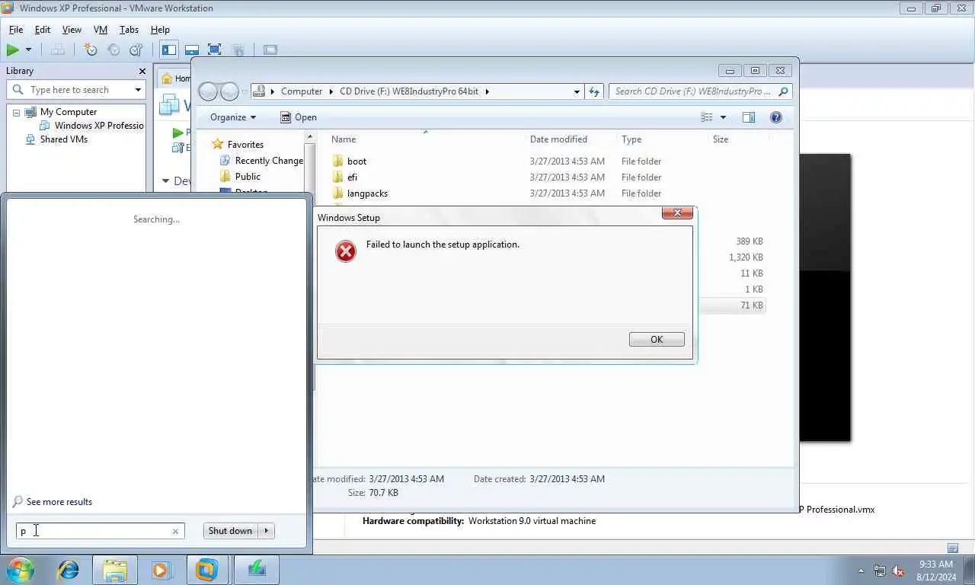The height and width of the screenshot is (585, 975).
Task: Open the Snapshot Manager toolbar icon
Action: 136,50
